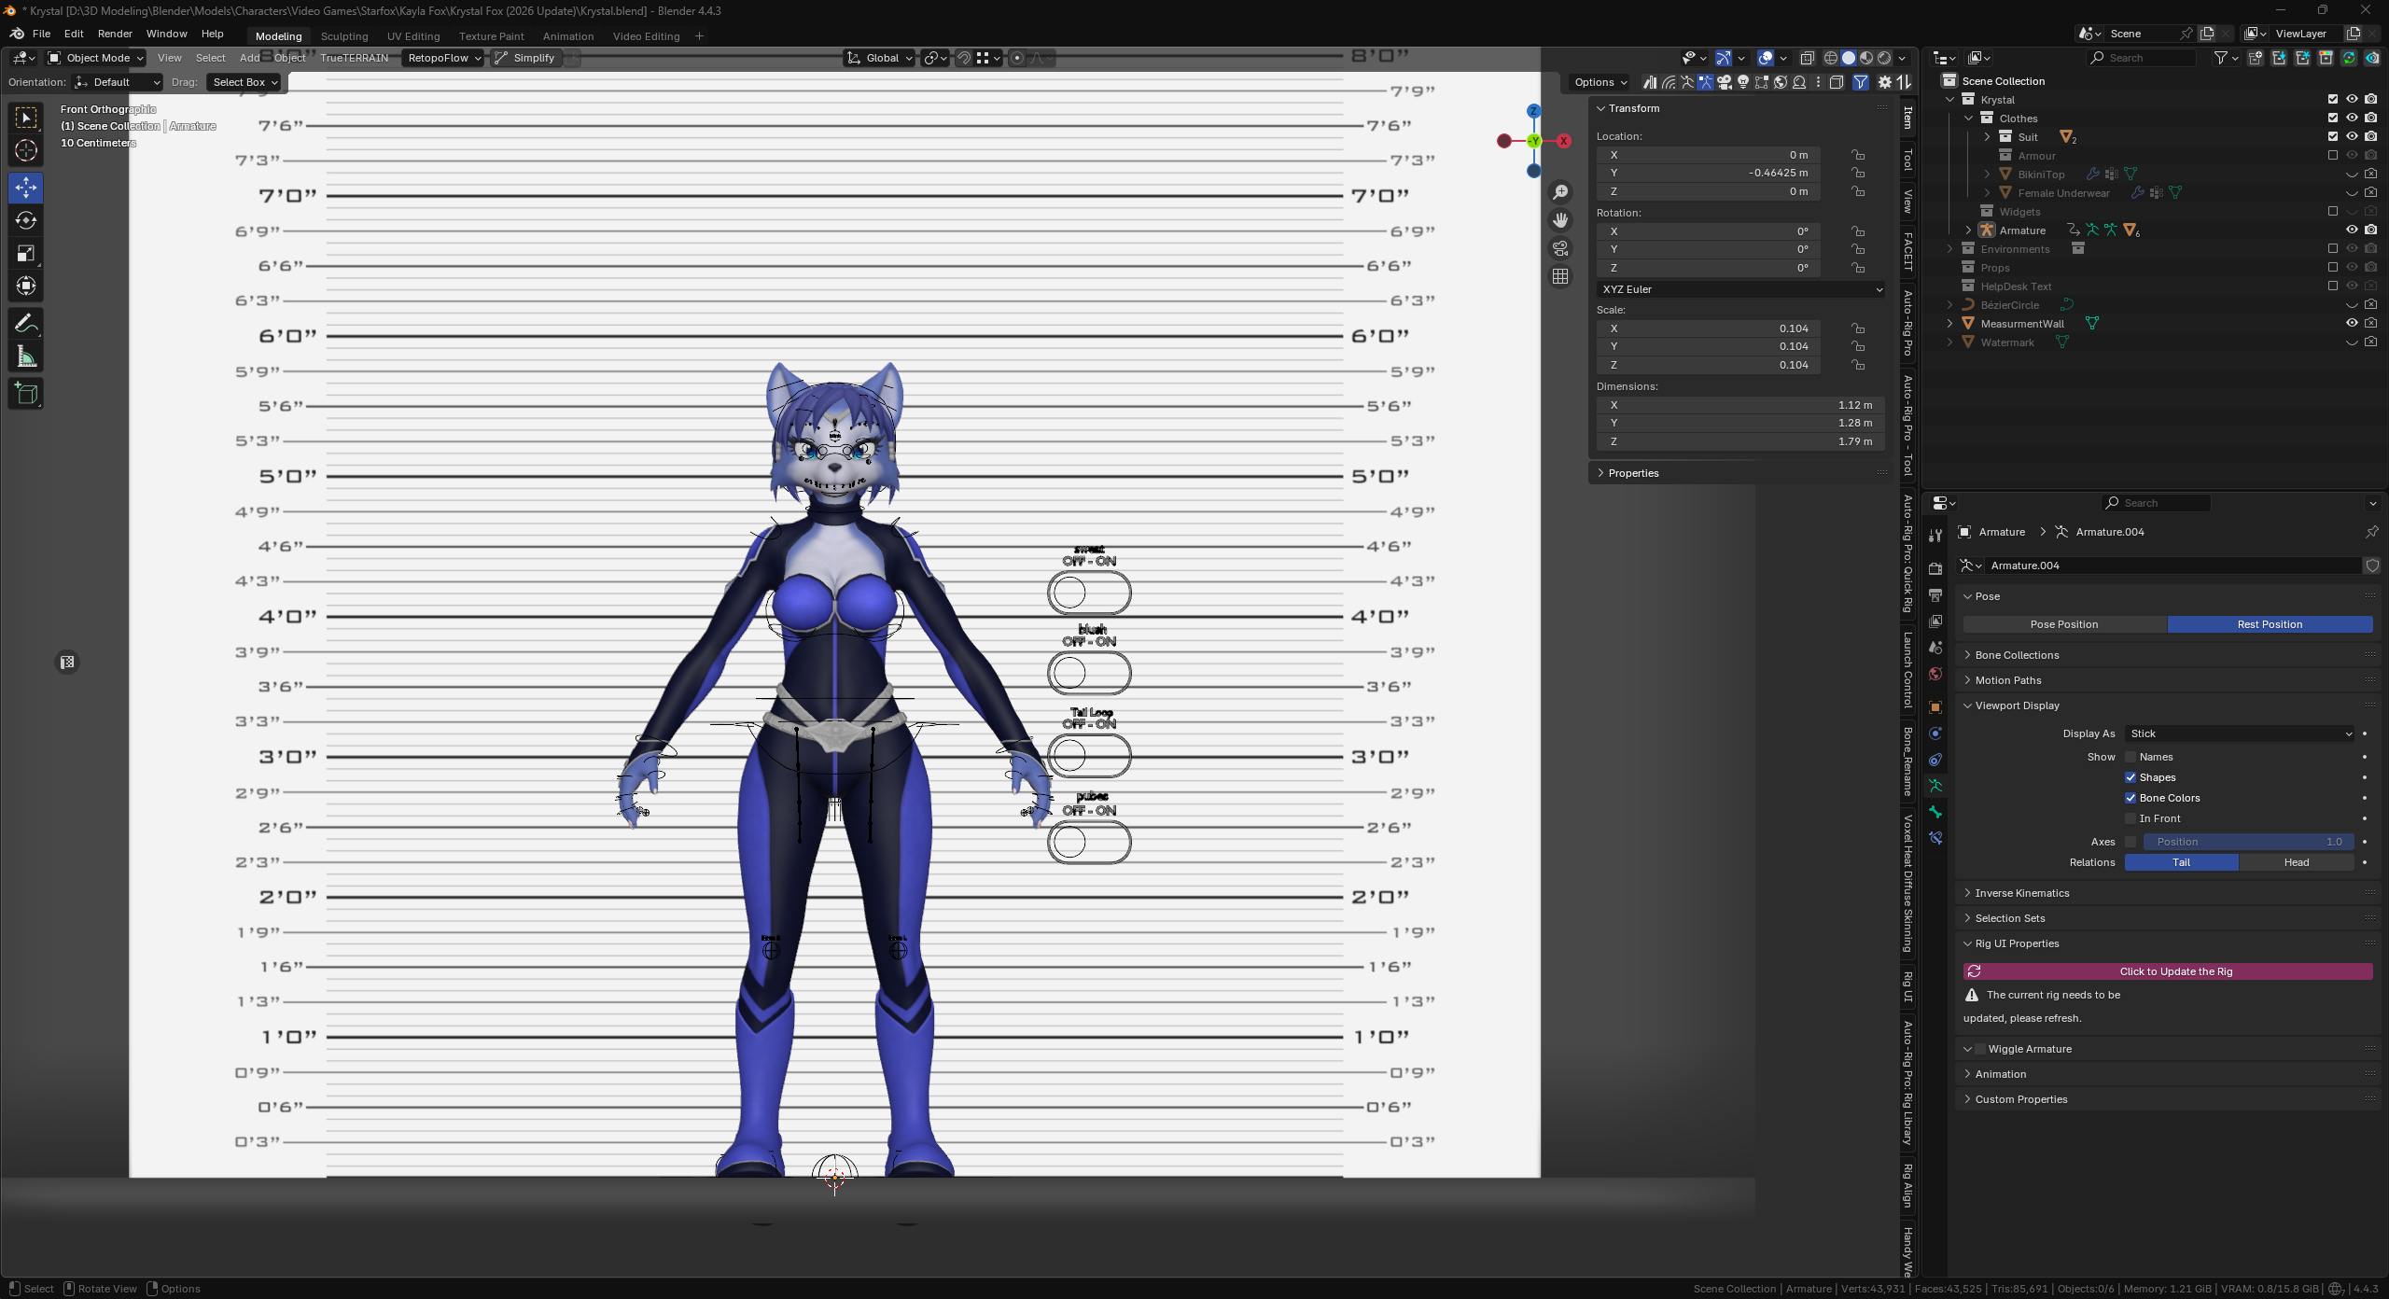Open the Scene properties tab

(1935, 648)
